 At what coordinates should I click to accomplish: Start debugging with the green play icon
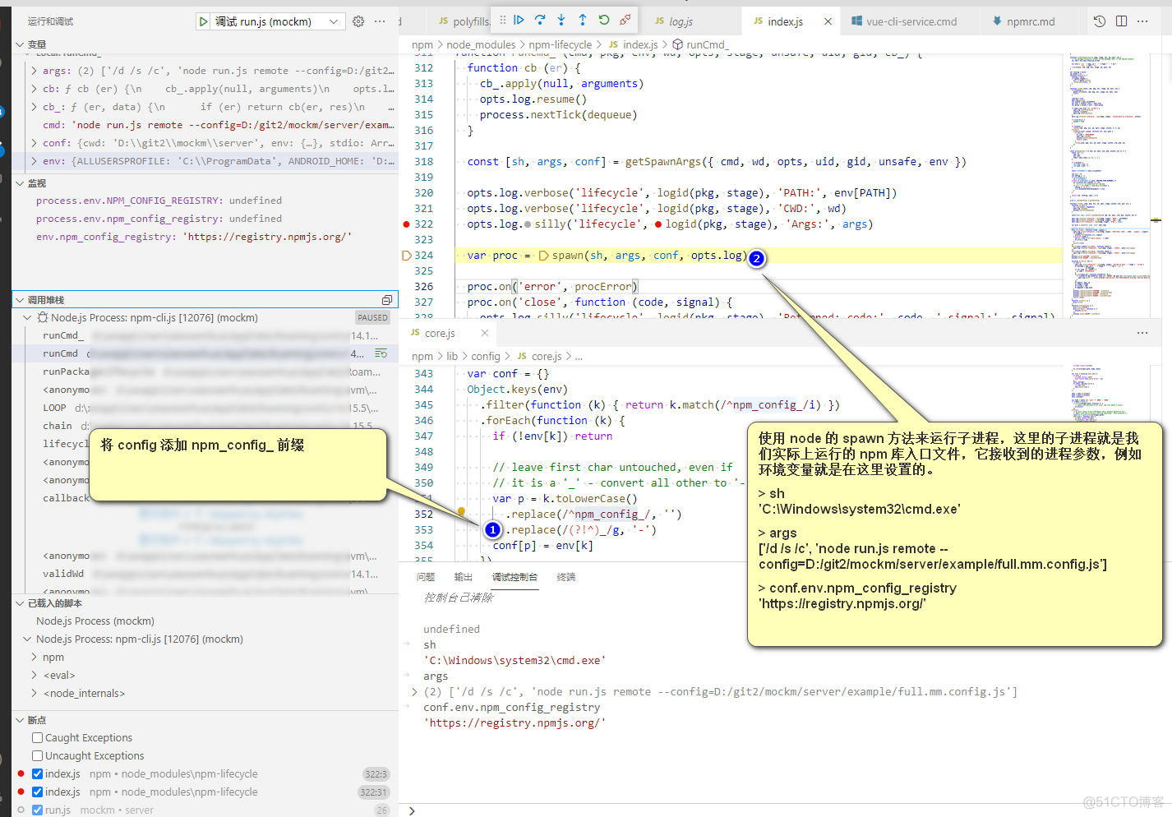[203, 21]
